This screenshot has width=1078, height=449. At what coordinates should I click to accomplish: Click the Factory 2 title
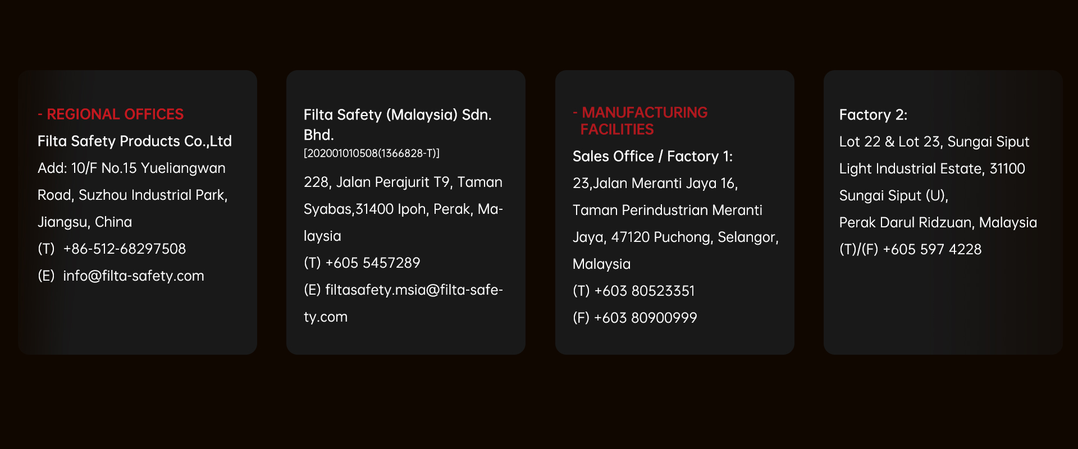[873, 114]
